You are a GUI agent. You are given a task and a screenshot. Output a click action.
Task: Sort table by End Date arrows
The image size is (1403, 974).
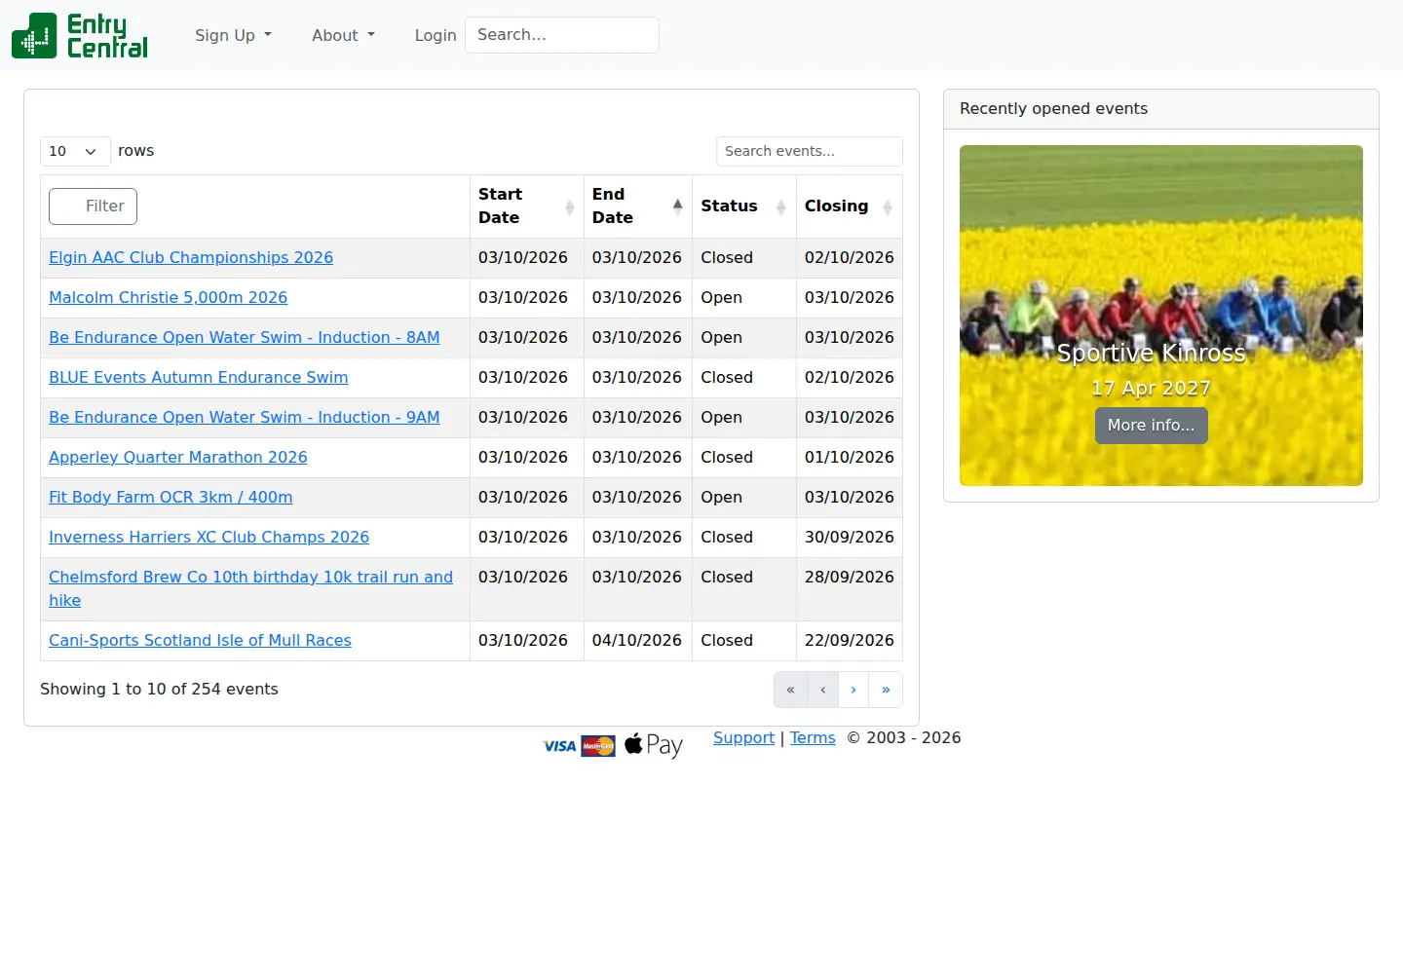tap(678, 206)
